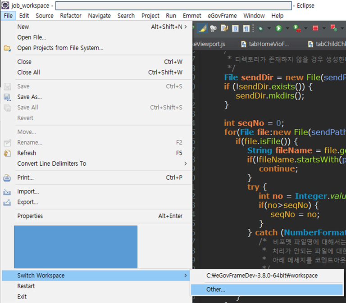Screen dimensions: 346x303
Task: Switch to the eViewport.js editor tab
Action: pyautogui.click(x=209, y=44)
